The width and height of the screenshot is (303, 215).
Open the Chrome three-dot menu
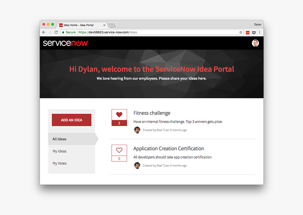(260, 32)
